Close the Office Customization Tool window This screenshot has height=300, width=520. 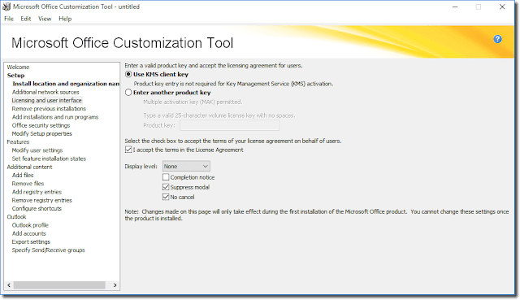(x=502, y=7)
